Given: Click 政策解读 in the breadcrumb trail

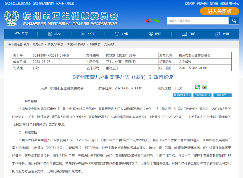Looking at the screenshot, I should [95, 44].
